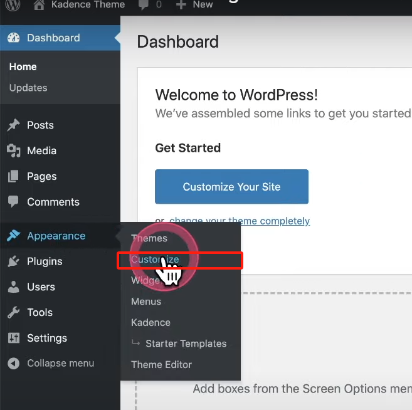The height and width of the screenshot is (410, 412).
Task: Open the Kadence Theme site link
Action: coord(88,4)
